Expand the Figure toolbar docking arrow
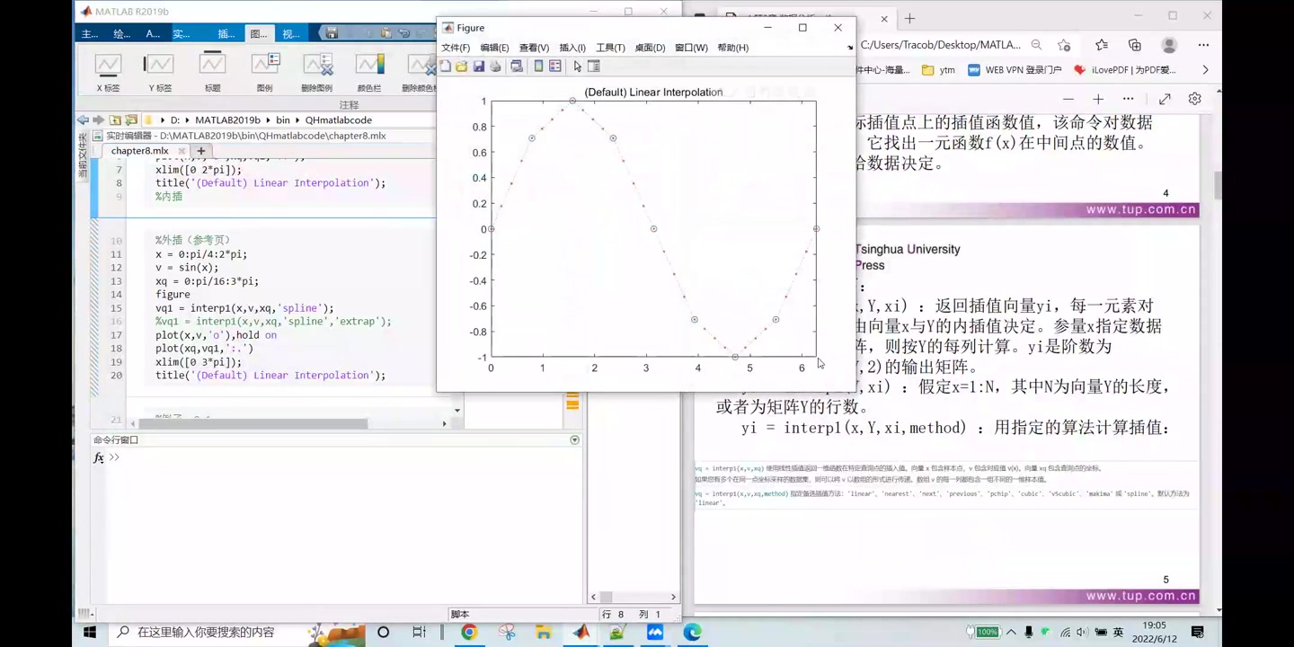This screenshot has width=1294, height=647. 850,49
